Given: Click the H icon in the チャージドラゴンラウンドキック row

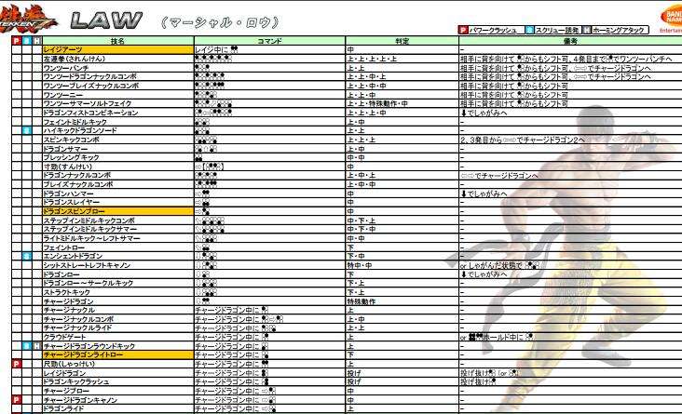Looking at the screenshot, I should point(37,346).
